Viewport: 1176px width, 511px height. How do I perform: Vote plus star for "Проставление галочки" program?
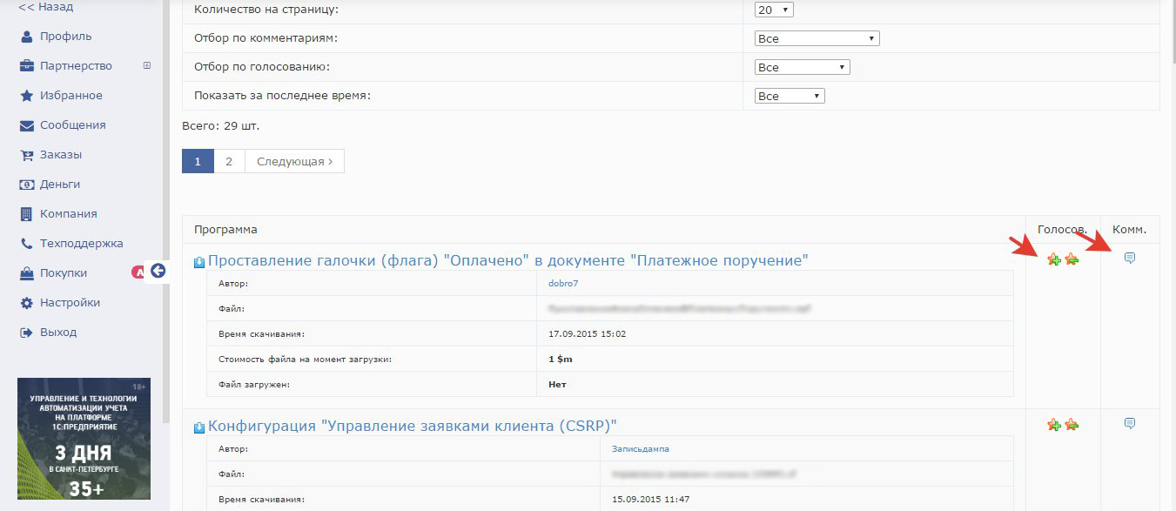tap(1054, 259)
